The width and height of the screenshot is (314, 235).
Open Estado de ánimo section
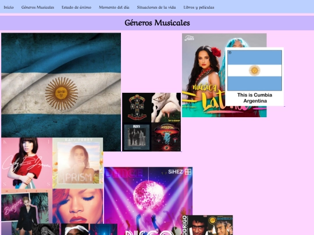[x=76, y=7]
